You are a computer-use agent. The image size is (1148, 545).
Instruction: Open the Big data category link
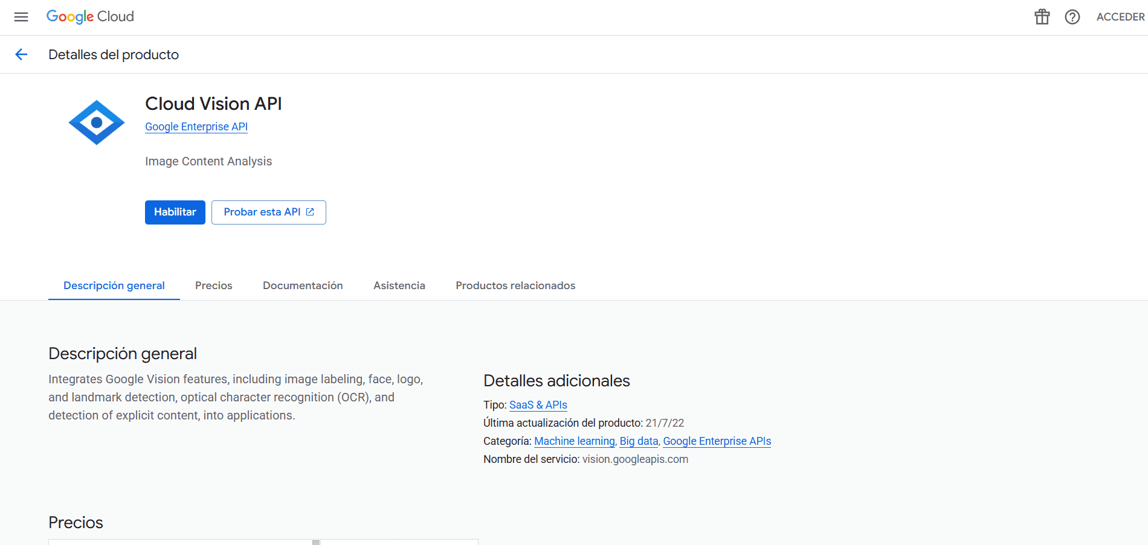[638, 441]
